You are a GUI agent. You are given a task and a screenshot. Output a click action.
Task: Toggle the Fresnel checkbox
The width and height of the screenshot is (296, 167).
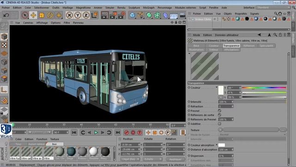point(220,110)
